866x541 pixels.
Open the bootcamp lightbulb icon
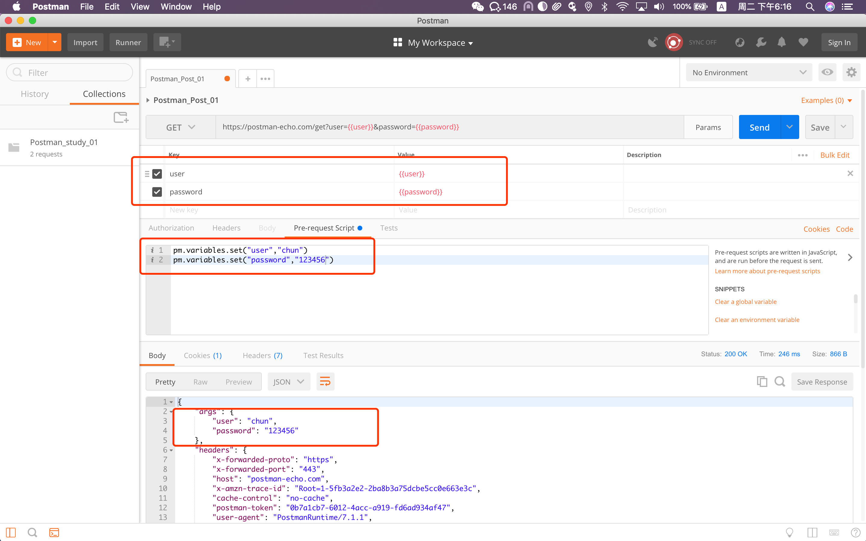point(789,532)
